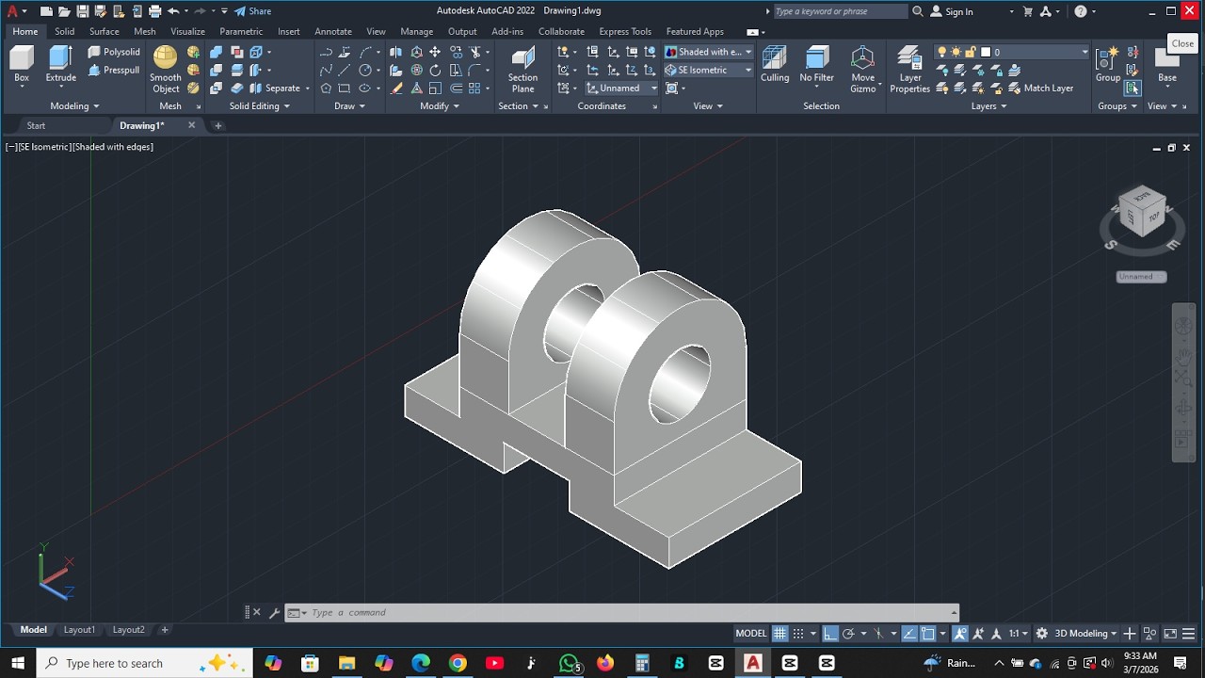Toggle Object snap tracking in status bar
Screen dimensions: 1205x678
(x=908, y=633)
